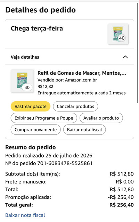The height and width of the screenshot is (222, 139).
Task: Collapse the Veja detalhes chevron arrow
Action: [125, 57]
